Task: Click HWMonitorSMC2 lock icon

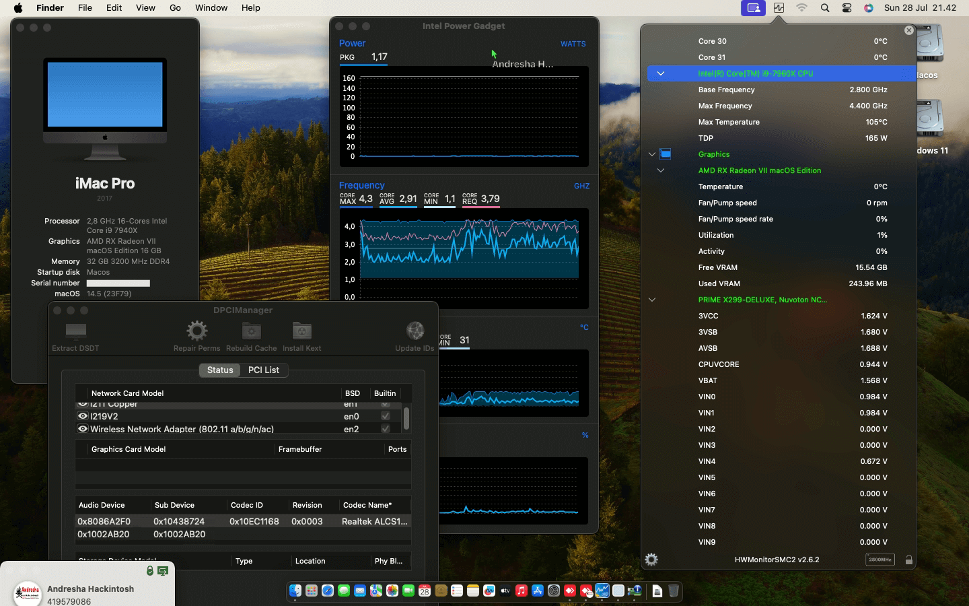Action: coord(909,560)
